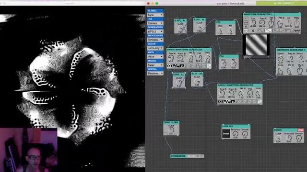This screenshot has width=307, height=172.
Task: Choose the noise waveform in Waveform Generator 2
Action: (297, 31)
